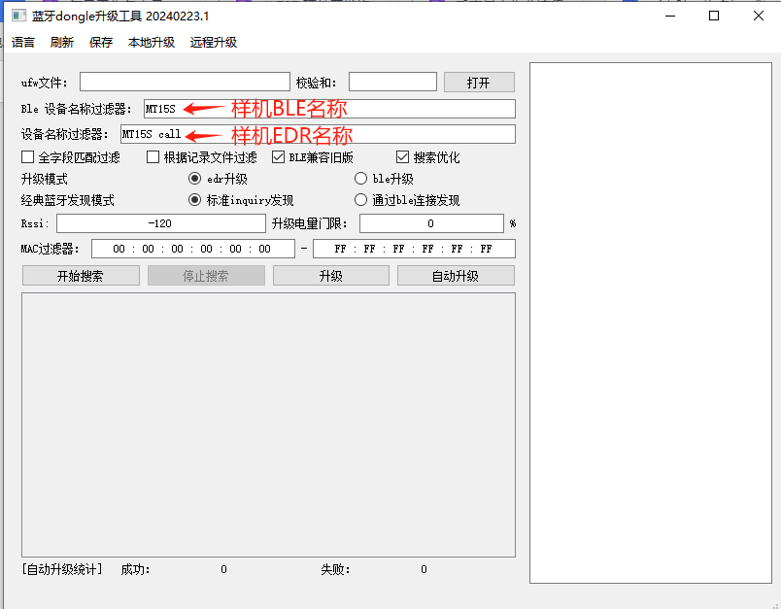Viewport: 781px width, 609px height.
Task: Focus the Ble 设备名称过滤器 field
Action: point(329,109)
